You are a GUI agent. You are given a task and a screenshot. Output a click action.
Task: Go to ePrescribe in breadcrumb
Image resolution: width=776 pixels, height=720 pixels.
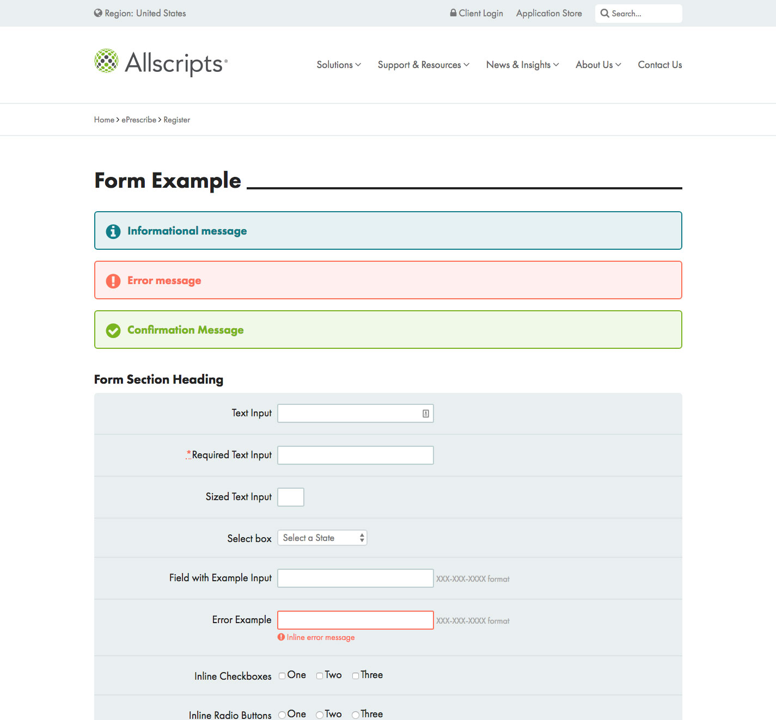(x=139, y=120)
